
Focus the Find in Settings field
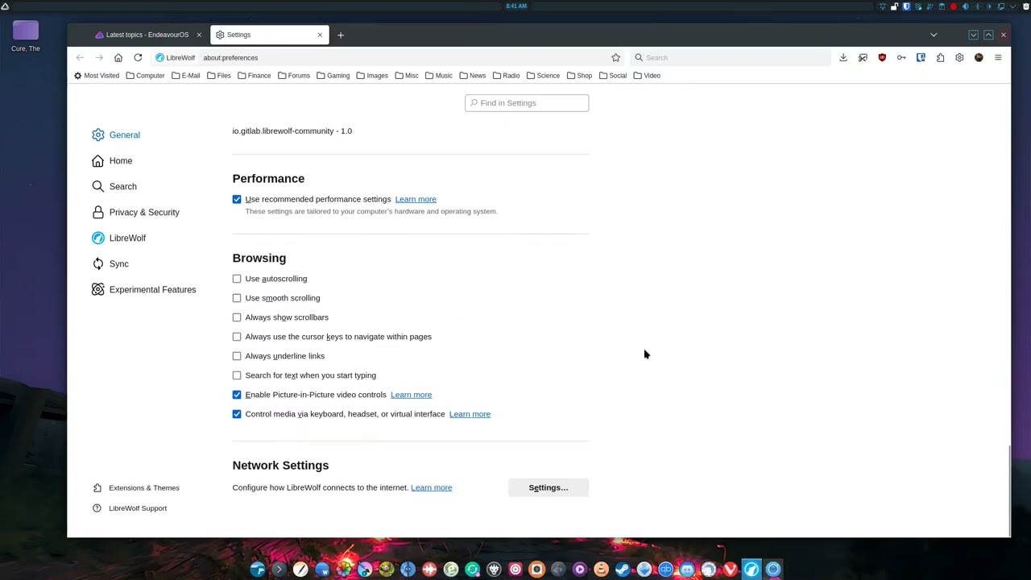pyautogui.click(x=527, y=103)
